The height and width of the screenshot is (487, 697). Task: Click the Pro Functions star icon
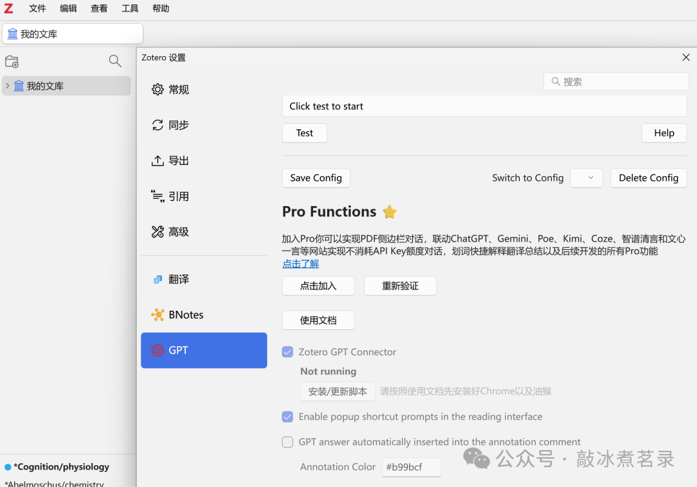click(x=389, y=212)
